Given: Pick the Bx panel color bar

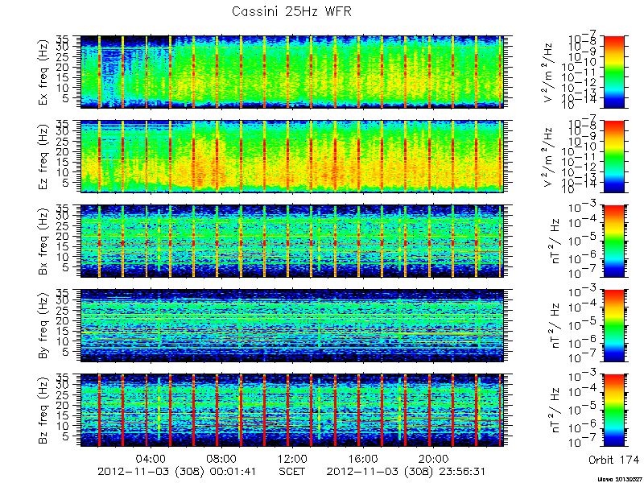Looking at the screenshot, I should point(613,241).
